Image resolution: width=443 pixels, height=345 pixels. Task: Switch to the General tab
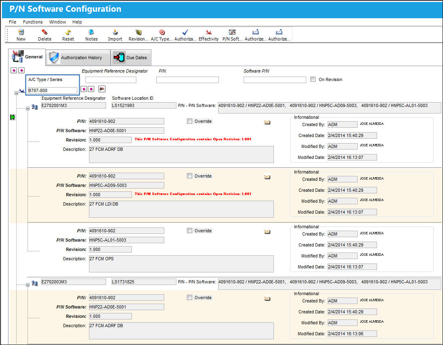[x=27, y=57]
